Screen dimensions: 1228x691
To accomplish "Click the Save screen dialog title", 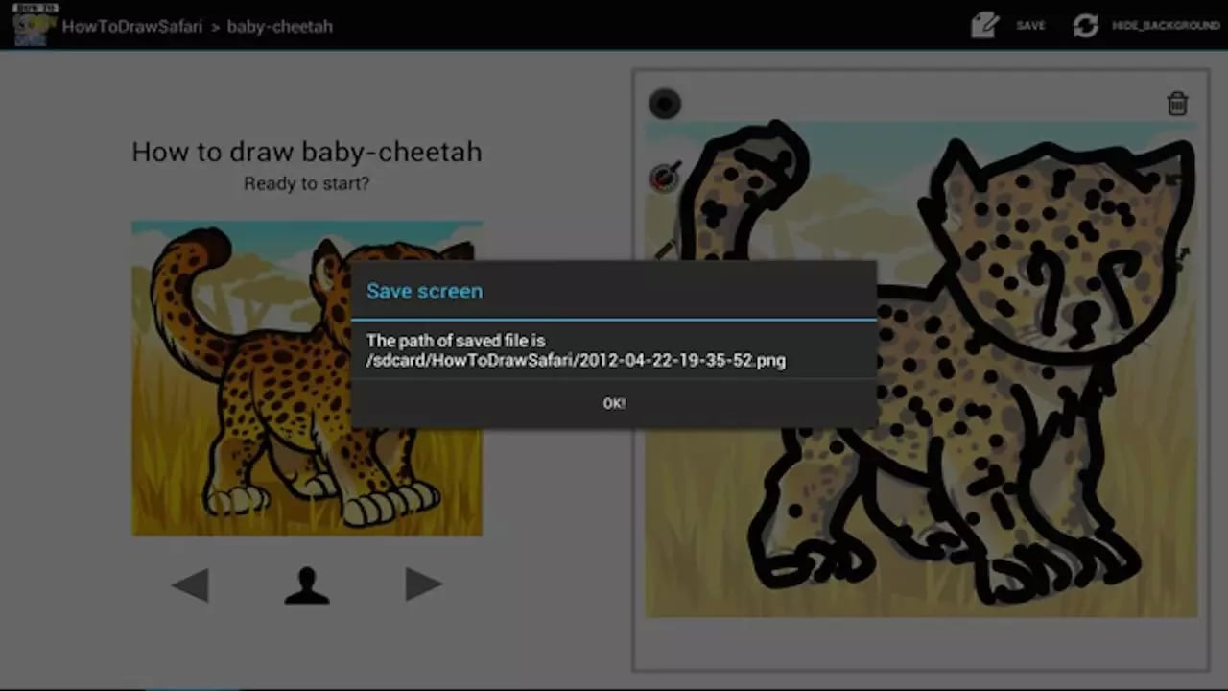I will tap(424, 291).
